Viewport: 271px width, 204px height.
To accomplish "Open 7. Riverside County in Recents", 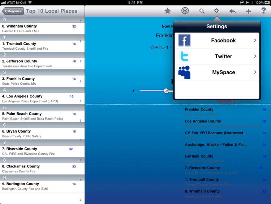I will pos(225,170).
